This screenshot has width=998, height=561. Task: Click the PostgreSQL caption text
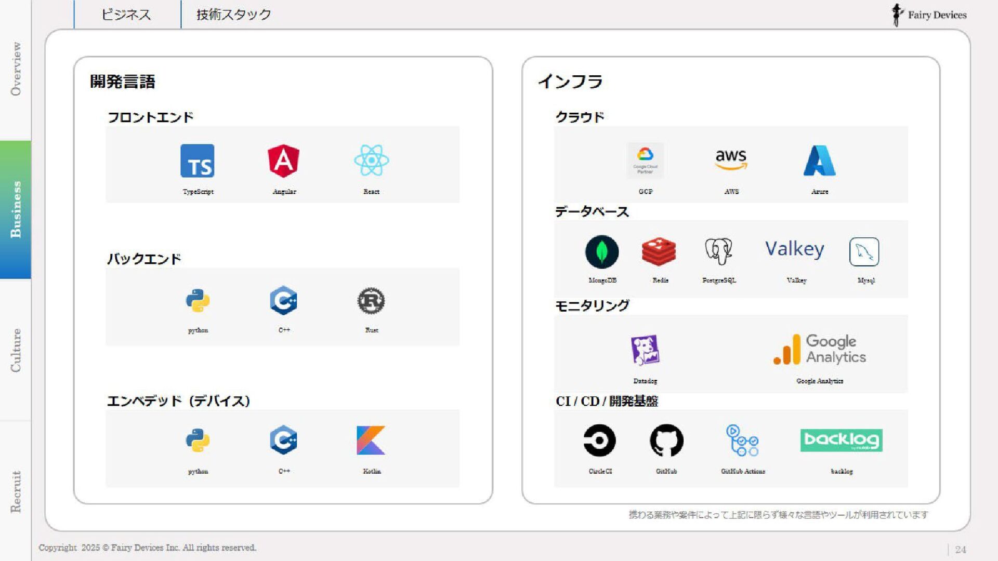point(719,280)
